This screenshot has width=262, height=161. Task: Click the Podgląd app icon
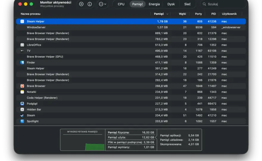22,103
